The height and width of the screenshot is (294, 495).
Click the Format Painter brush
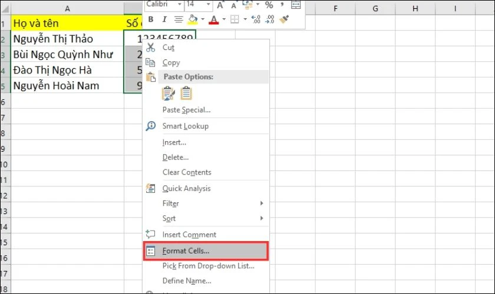click(284, 19)
